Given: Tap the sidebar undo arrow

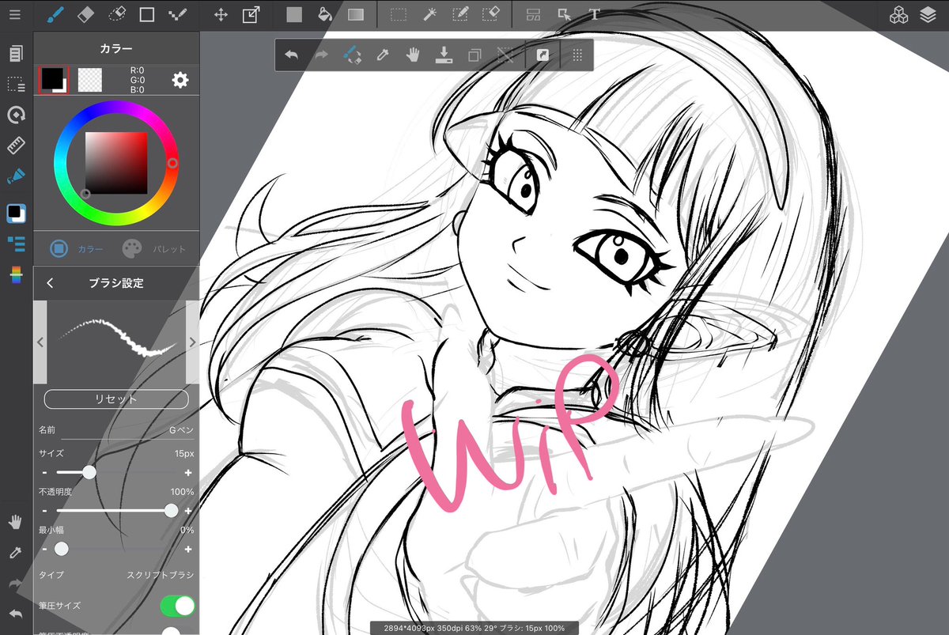Looking at the screenshot, I should (x=16, y=614).
